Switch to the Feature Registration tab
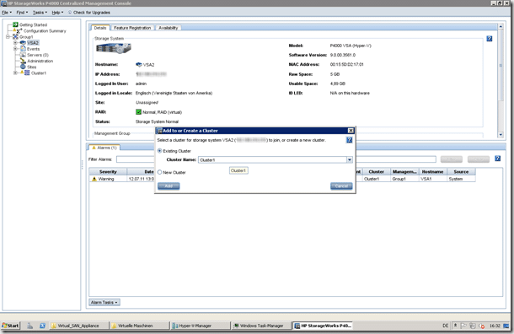Image resolution: width=514 pixels, height=334 pixels. coord(132,28)
